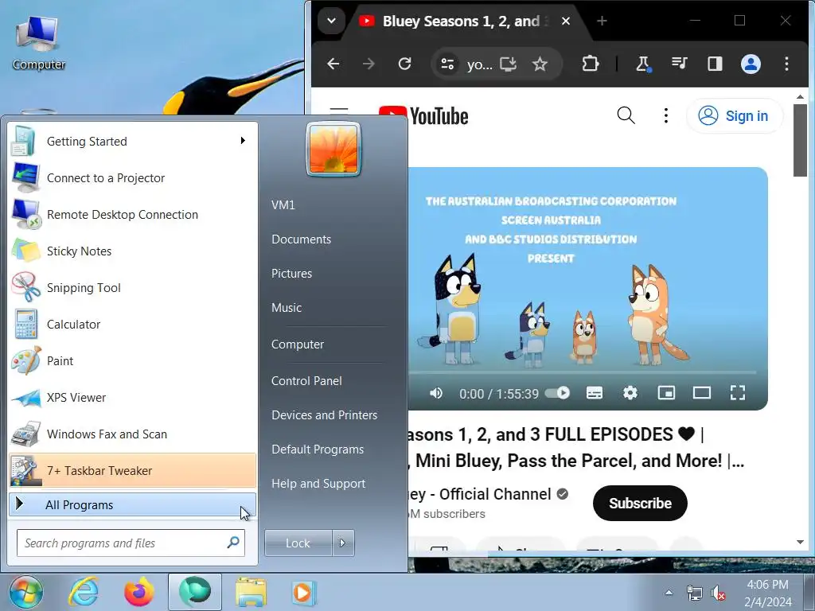Open Default Programs
Image resolution: width=815 pixels, height=611 pixels.
point(318,449)
